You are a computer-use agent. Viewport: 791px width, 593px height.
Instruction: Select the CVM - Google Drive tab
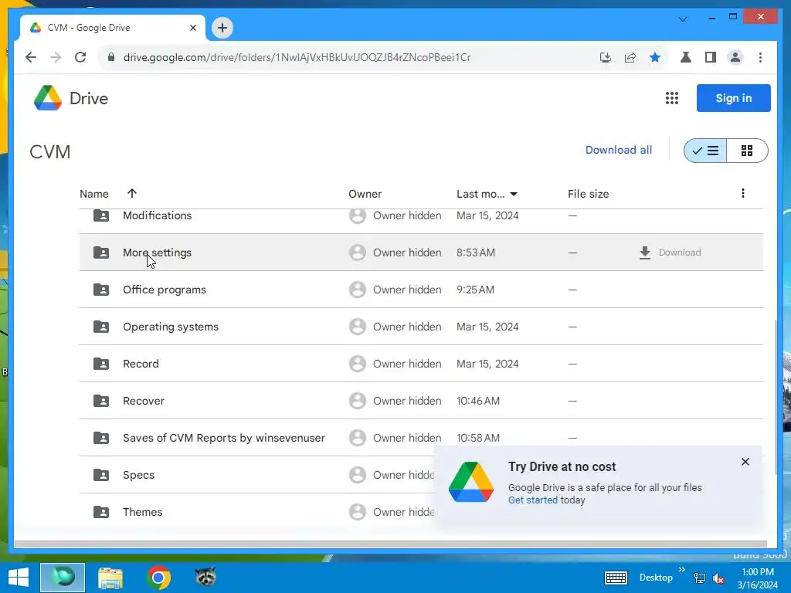(x=113, y=28)
